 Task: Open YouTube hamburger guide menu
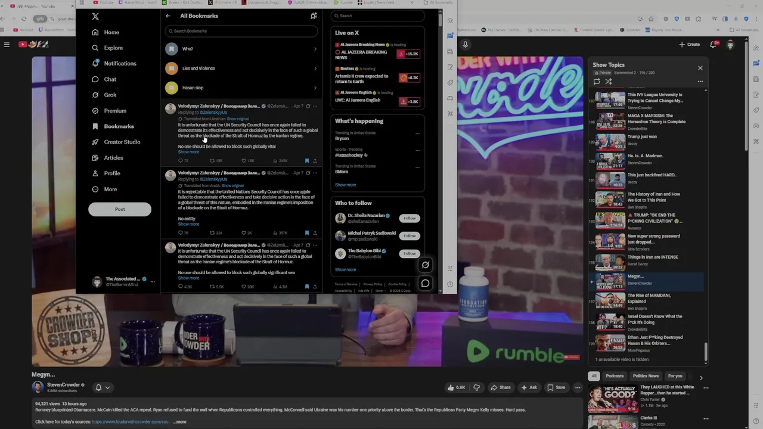pos(7,44)
